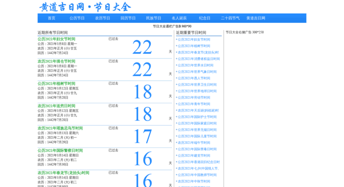
Task: Switch to the 民族节日 section
Action: (154, 18)
